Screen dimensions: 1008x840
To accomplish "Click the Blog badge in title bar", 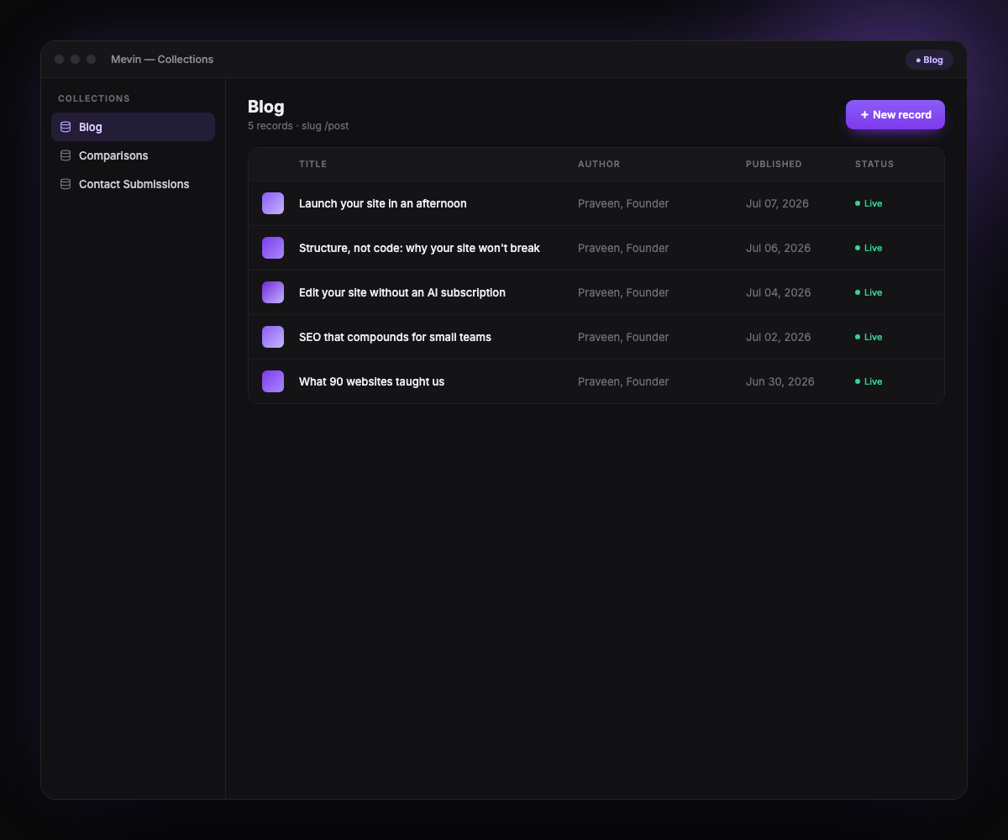I will point(929,60).
